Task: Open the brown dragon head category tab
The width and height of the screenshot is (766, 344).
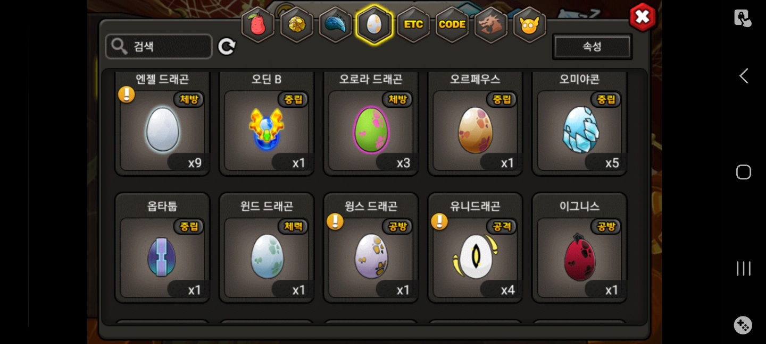Action: (x=490, y=24)
